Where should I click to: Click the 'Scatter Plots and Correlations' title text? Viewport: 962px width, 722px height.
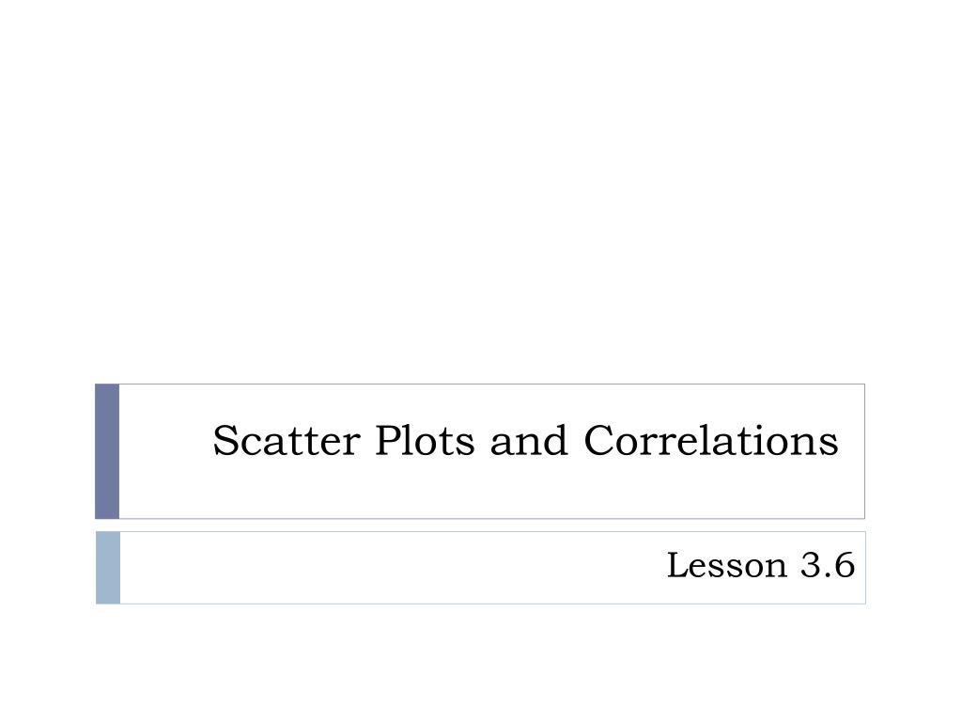[525, 440]
